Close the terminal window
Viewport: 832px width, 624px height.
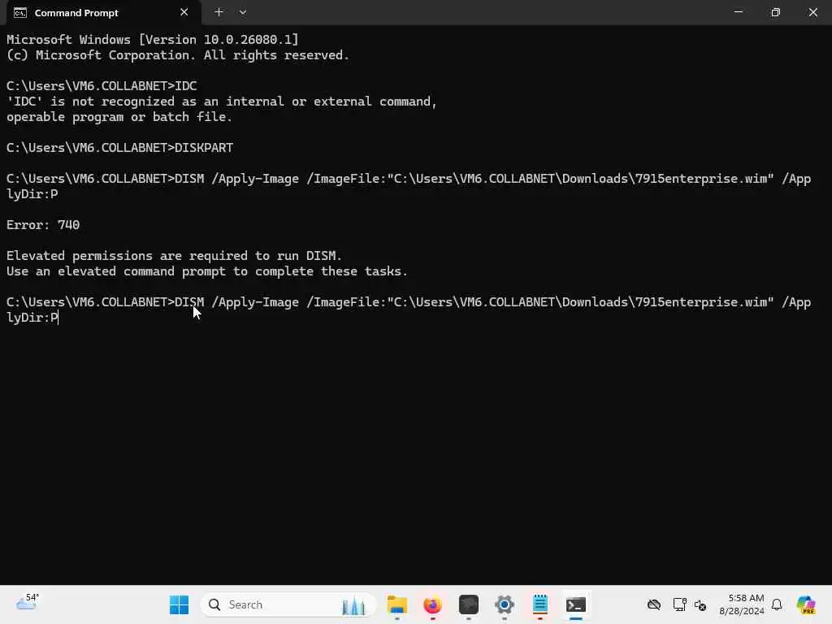click(812, 12)
